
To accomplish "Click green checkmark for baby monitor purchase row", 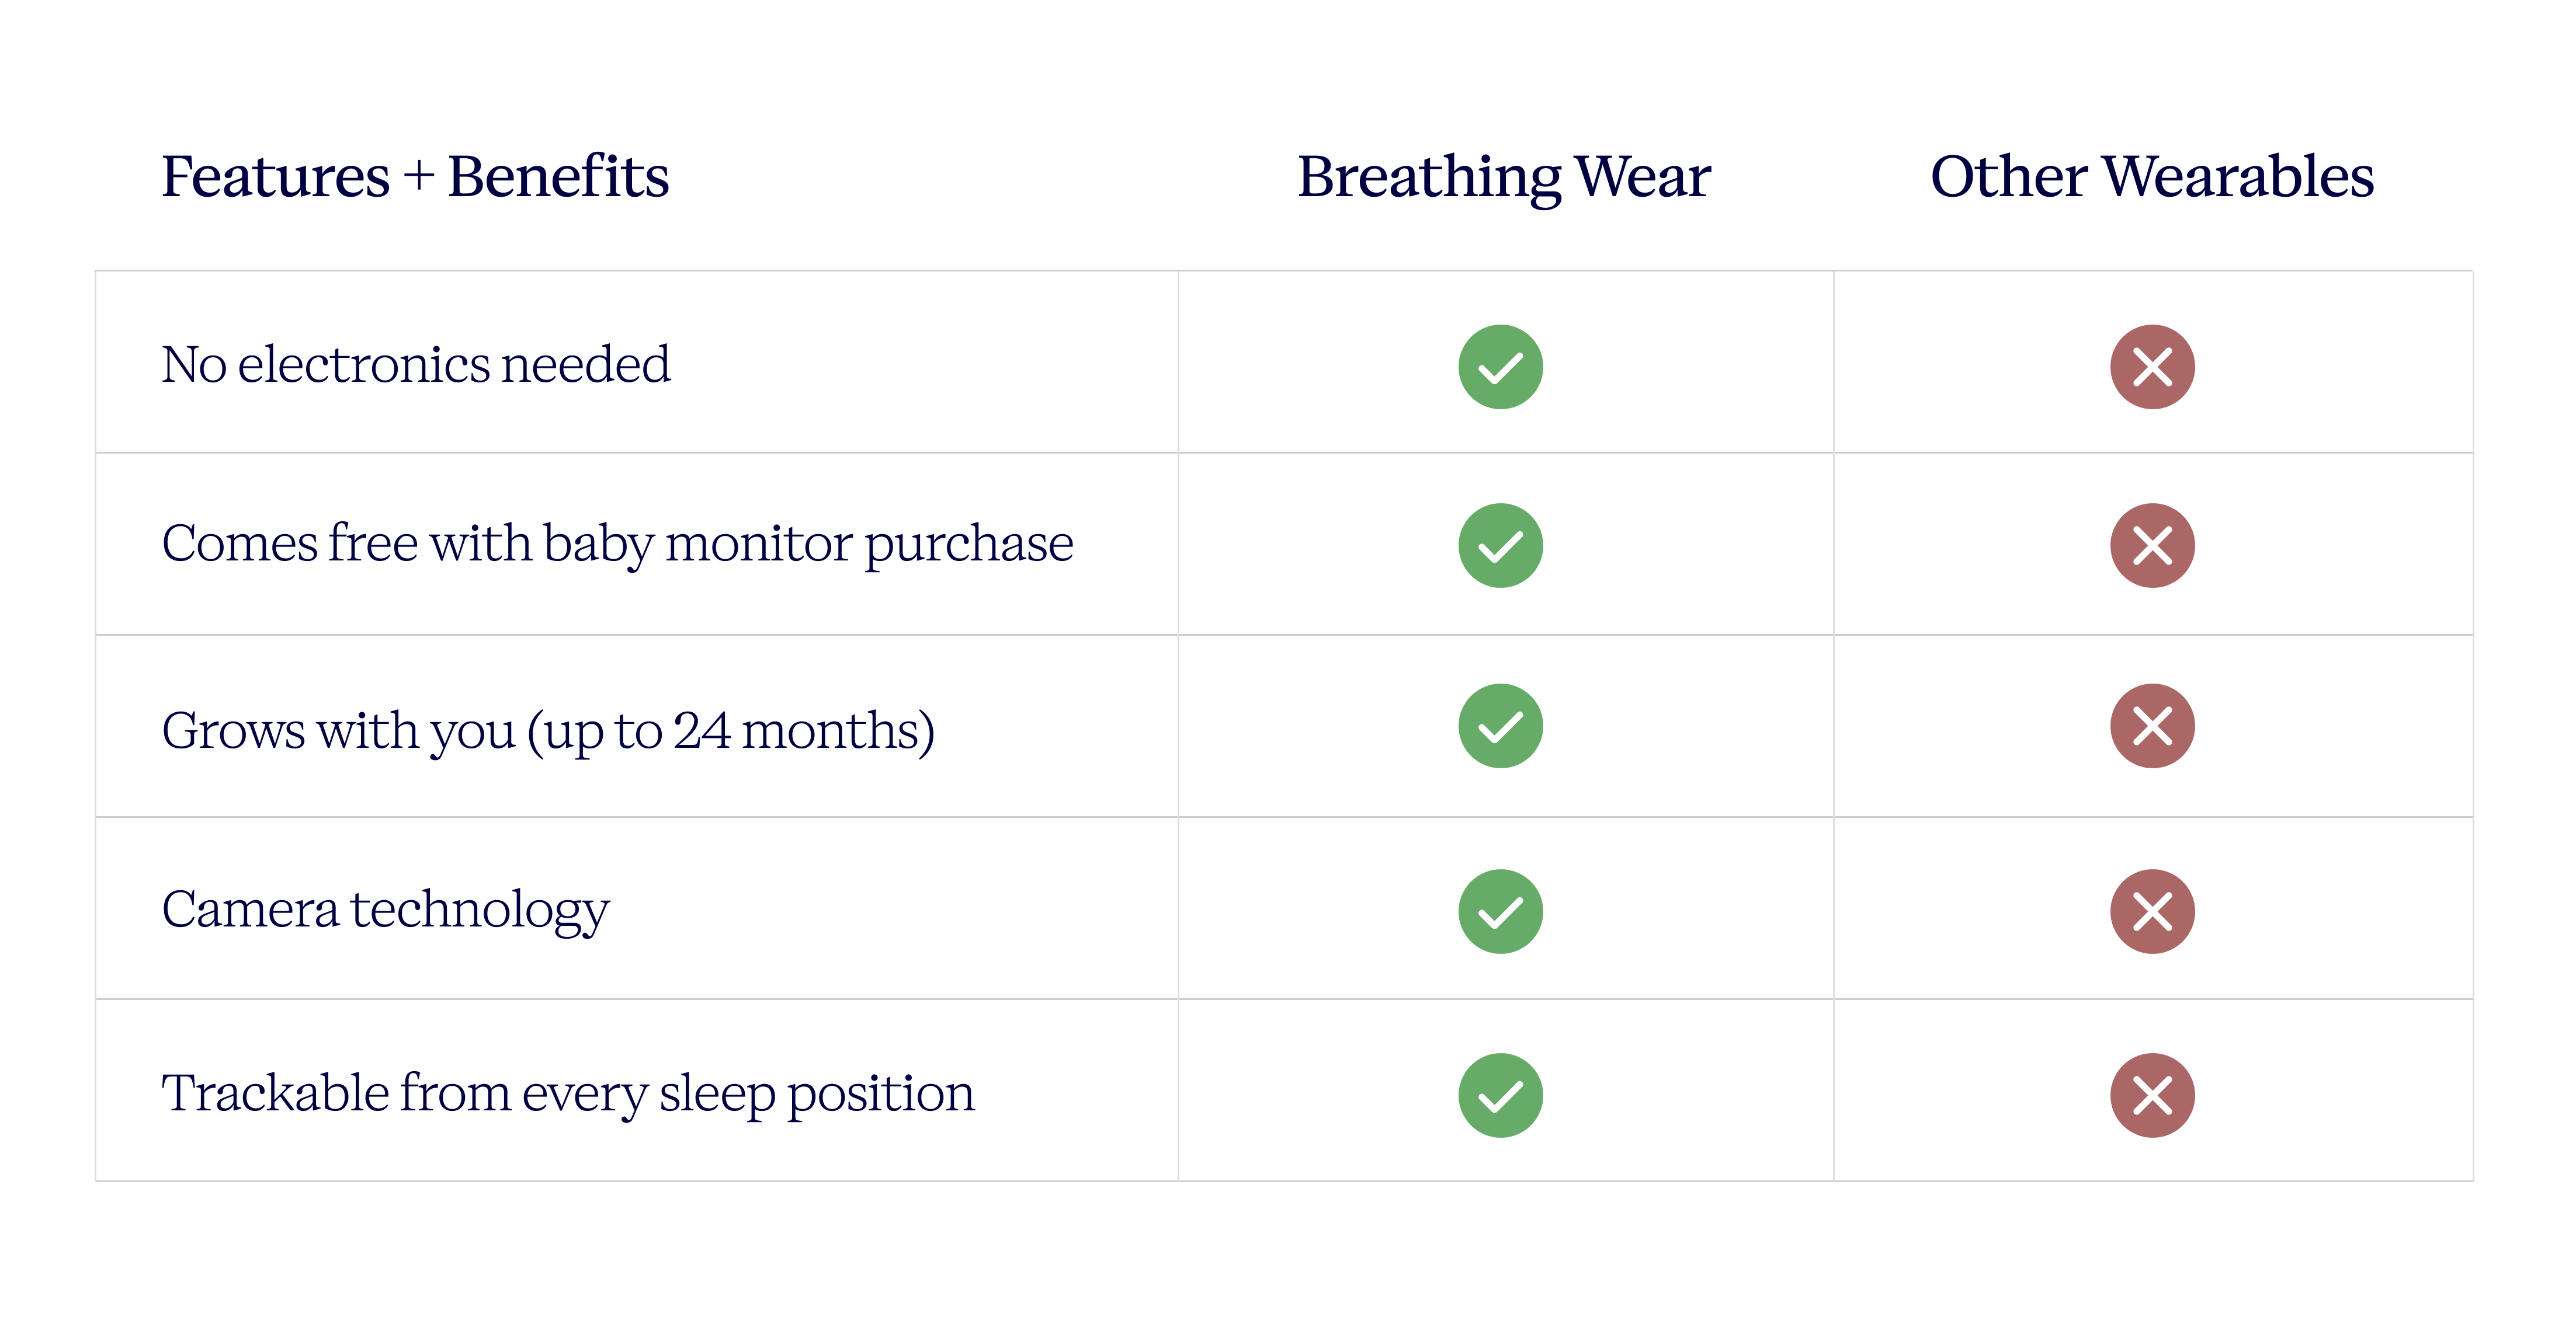I will (x=1500, y=546).
